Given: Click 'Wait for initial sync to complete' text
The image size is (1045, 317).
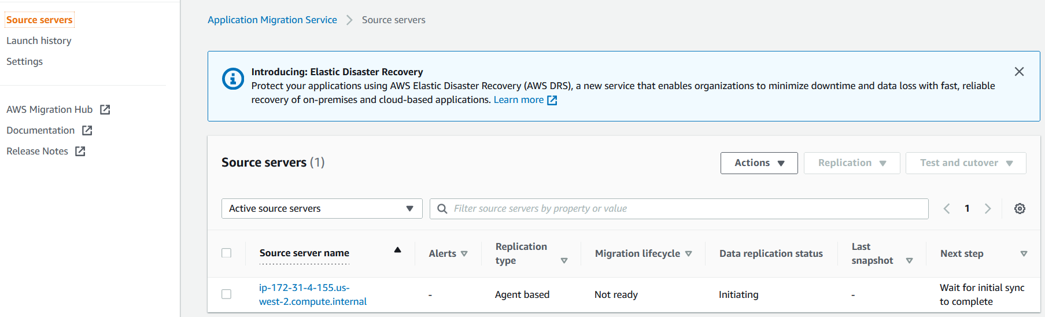Looking at the screenshot, I should pyautogui.click(x=982, y=294).
